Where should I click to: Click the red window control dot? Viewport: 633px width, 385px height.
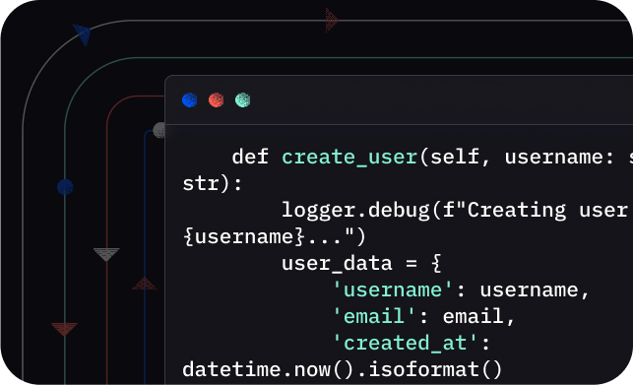pyautogui.click(x=216, y=99)
